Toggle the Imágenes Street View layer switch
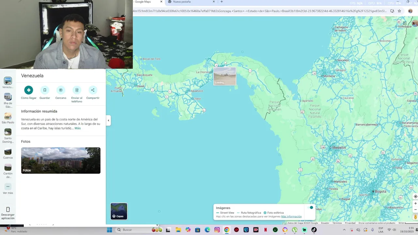 coord(310,208)
